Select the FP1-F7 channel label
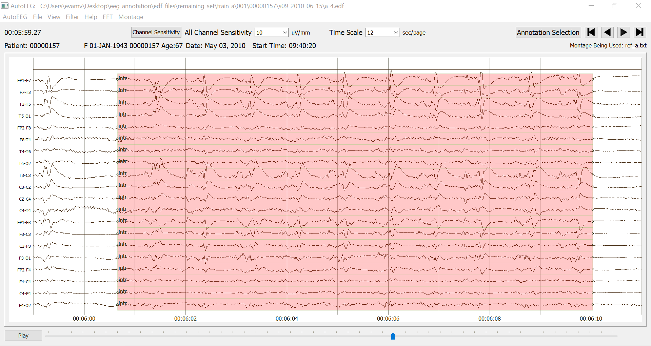This screenshot has width=651, height=346. click(x=24, y=81)
